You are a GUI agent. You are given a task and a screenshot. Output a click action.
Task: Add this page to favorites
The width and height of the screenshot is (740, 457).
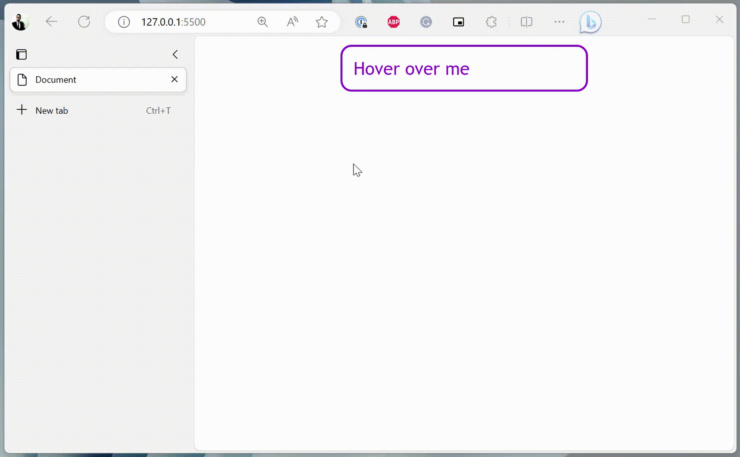click(322, 22)
